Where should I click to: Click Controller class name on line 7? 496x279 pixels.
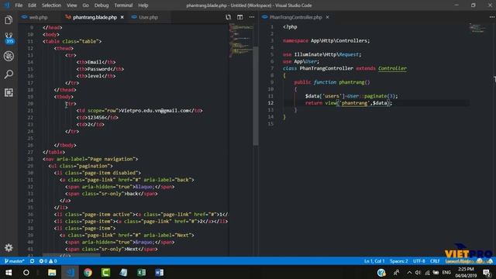(392, 68)
